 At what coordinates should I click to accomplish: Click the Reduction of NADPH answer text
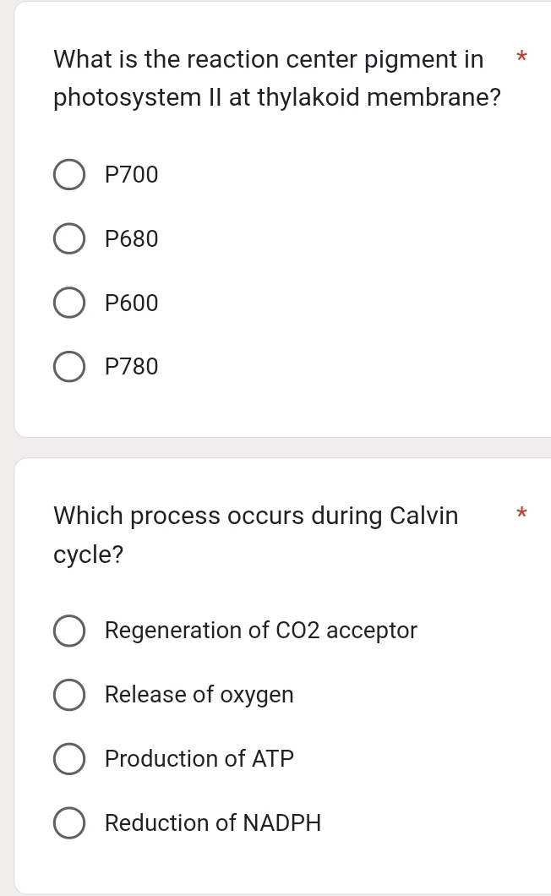(x=212, y=822)
